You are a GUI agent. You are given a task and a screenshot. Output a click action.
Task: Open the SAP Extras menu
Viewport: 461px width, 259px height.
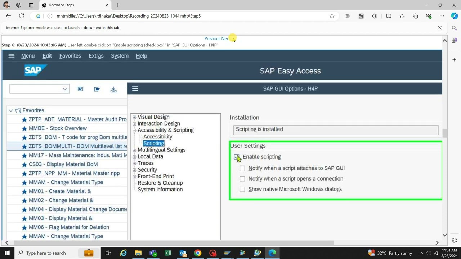click(96, 56)
